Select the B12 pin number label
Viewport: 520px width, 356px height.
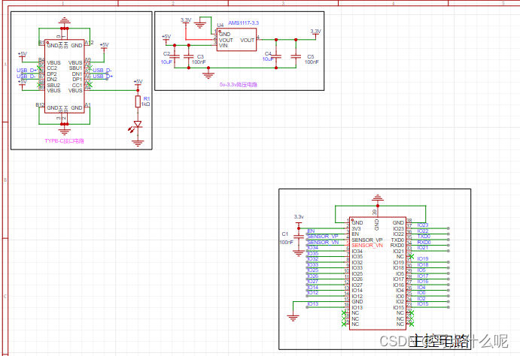tap(40, 104)
